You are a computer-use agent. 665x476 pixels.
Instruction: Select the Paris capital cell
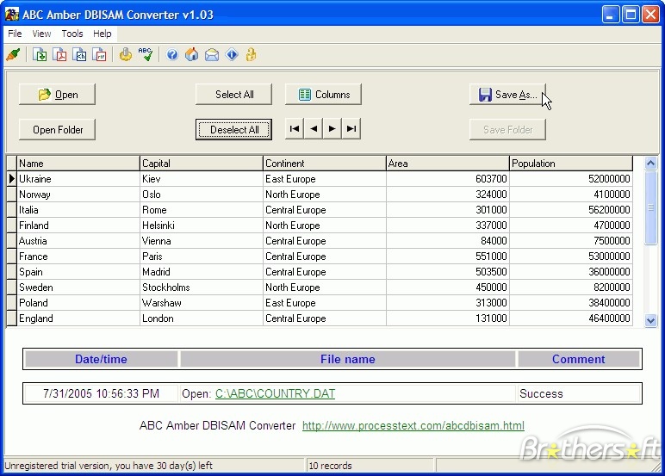click(x=201, y=257)
